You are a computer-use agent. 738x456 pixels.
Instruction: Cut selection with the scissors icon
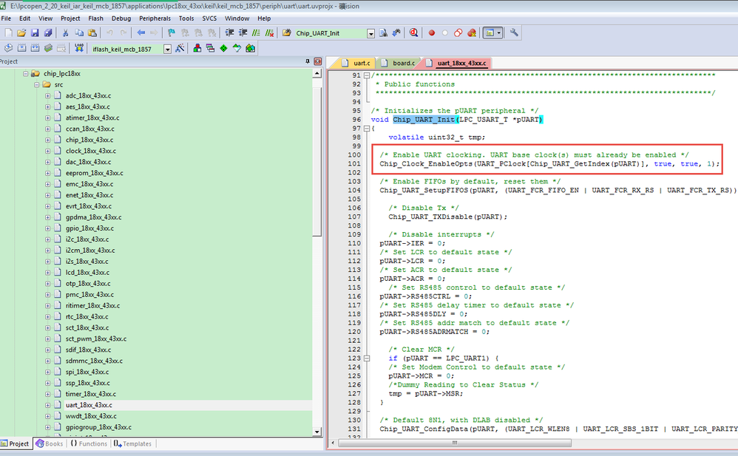coord(65,33)
